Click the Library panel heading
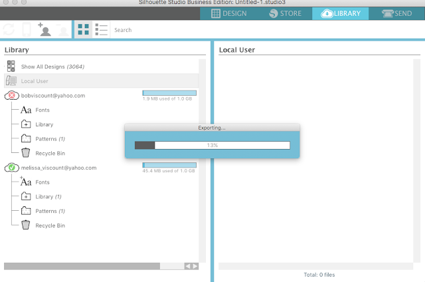Image resolution: width=425 pixels, height=282 pixels. [x=17, y=50]
